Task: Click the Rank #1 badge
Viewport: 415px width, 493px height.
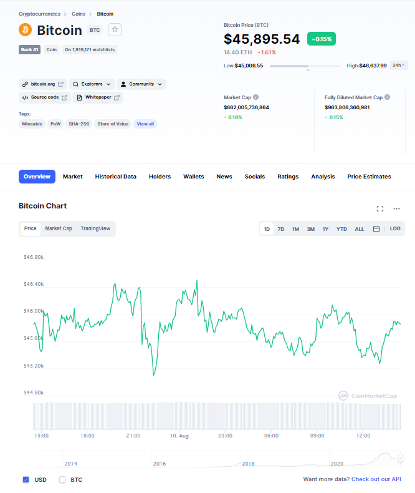Action: [x=29, y=50]
